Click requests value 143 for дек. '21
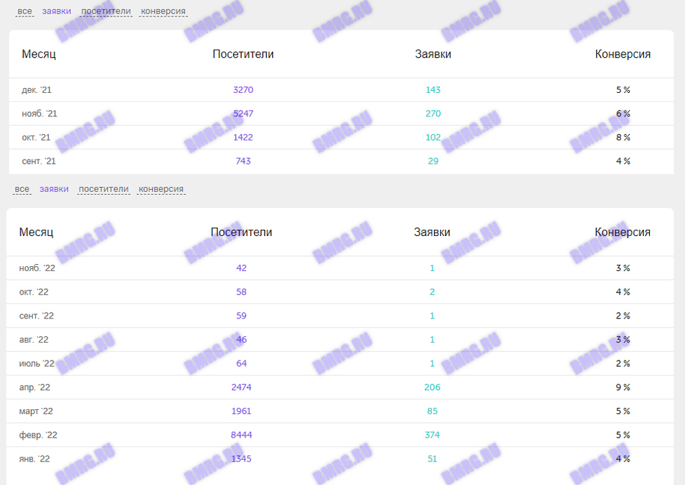This screenshot has width=685, height=485. (x=433, y=90)
